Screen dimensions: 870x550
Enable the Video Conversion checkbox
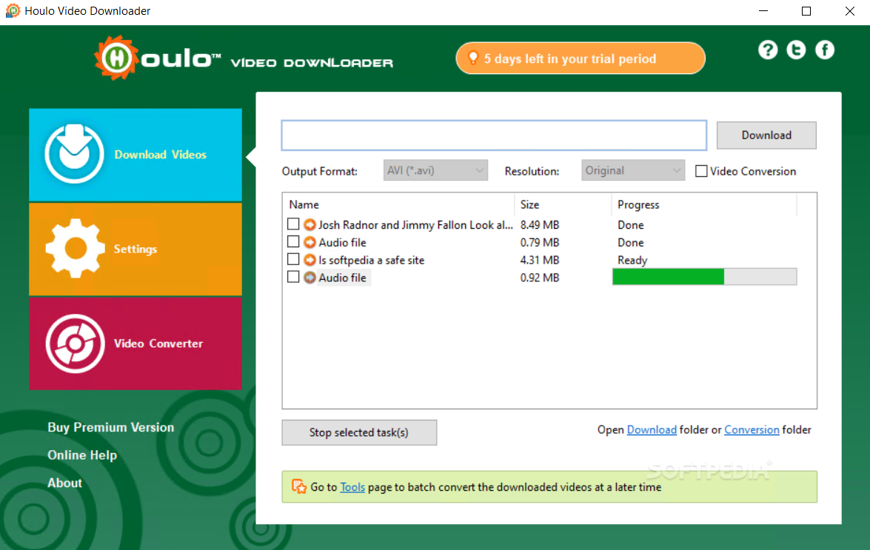point(701,171)
